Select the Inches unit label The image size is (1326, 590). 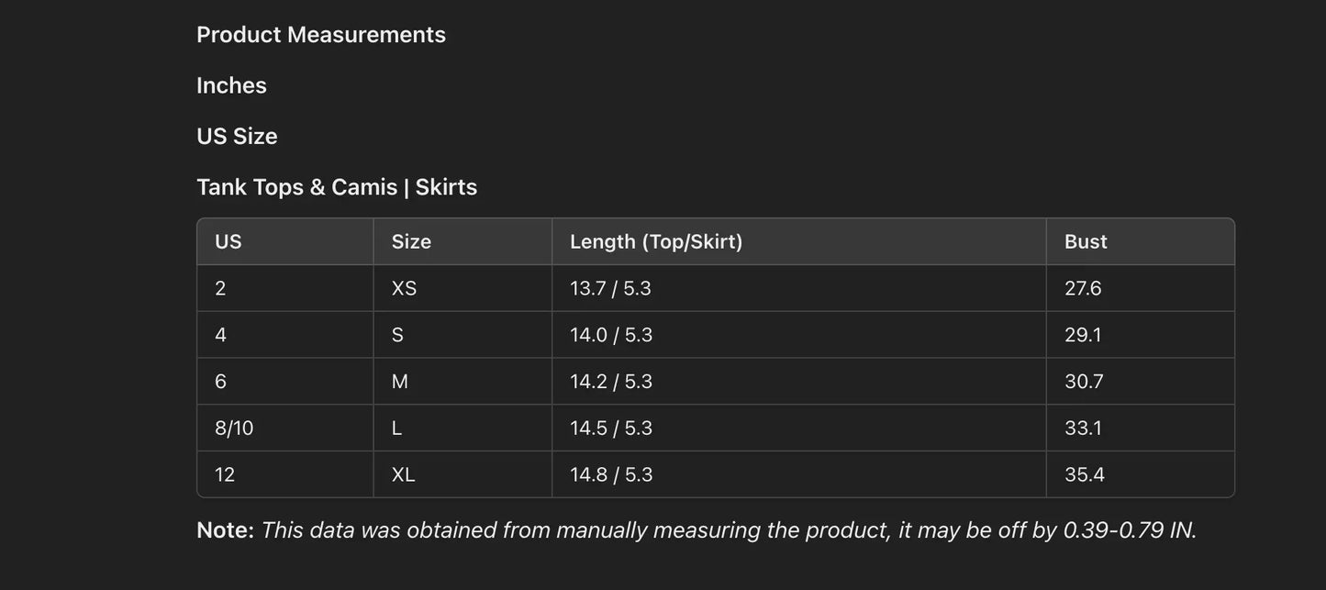pyautogui.click(x=231, y=85)
